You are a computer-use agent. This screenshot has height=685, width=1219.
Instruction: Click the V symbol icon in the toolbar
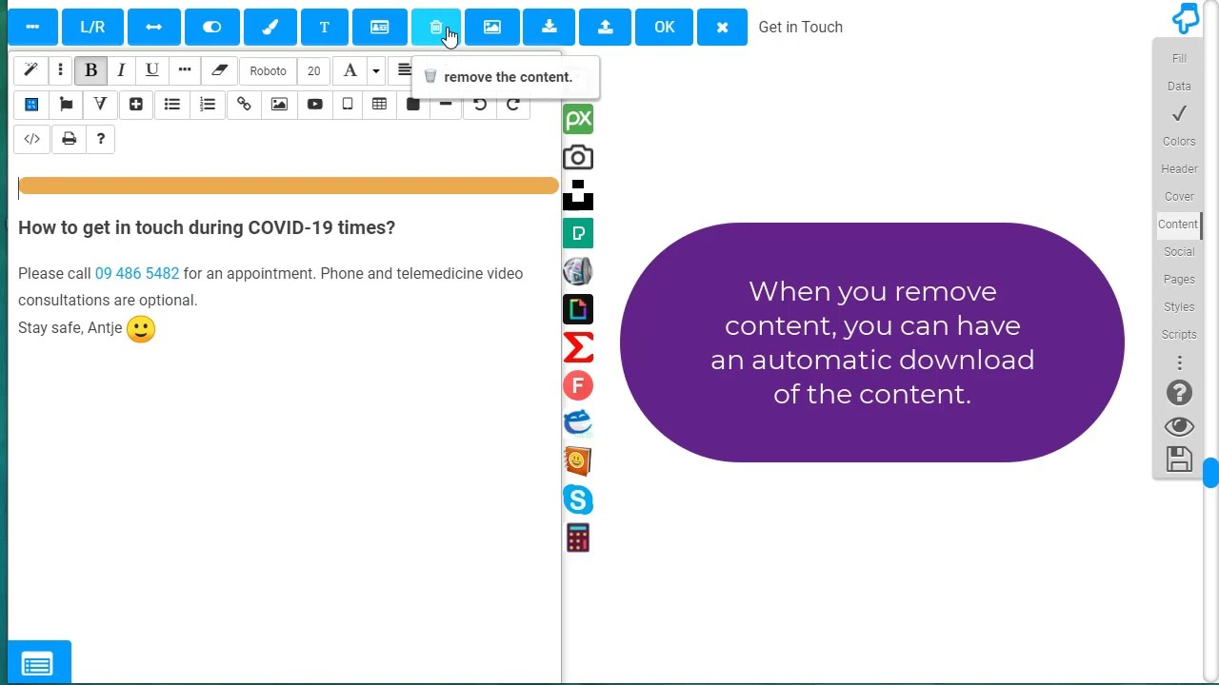click(x=100, y=105)
